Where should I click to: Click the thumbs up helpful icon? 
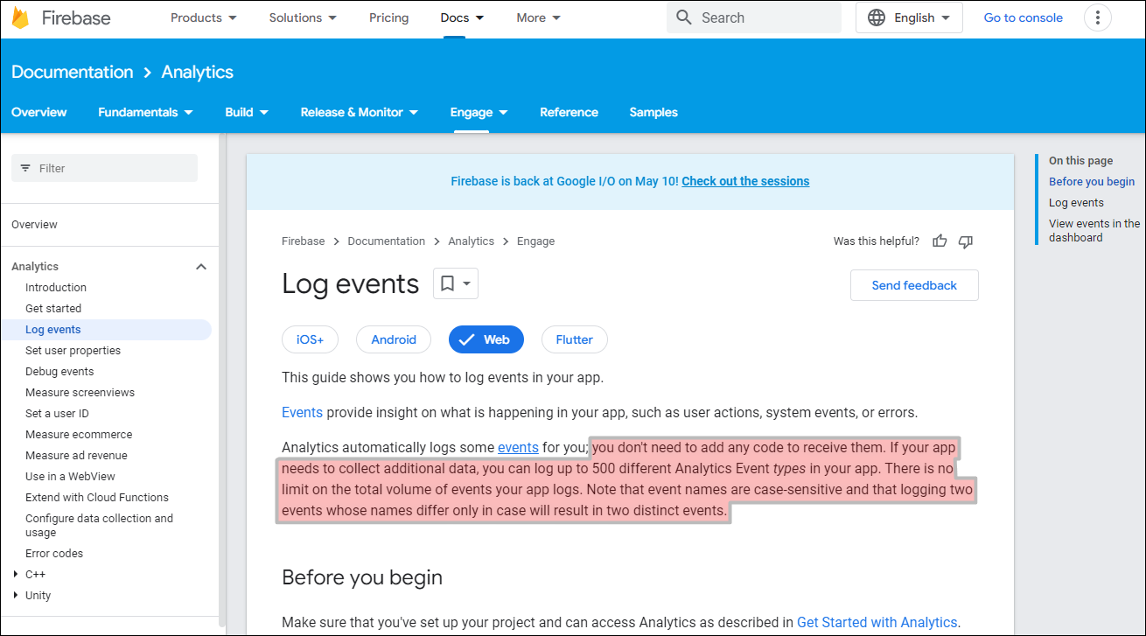[940, 241]
